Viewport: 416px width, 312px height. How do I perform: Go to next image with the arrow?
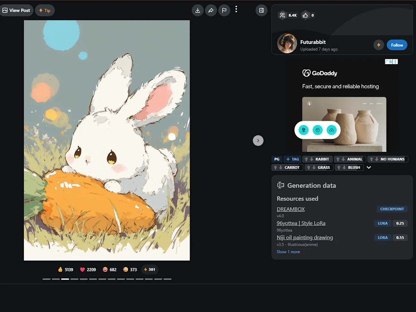coord(258,140)
